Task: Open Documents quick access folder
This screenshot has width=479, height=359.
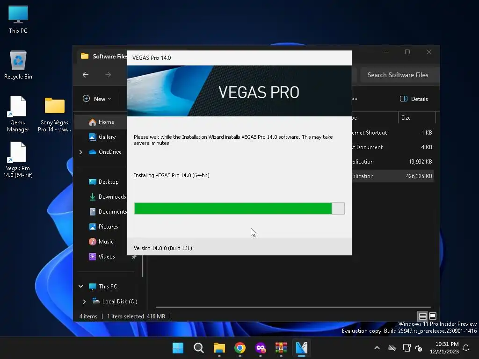Action: coord(108,212)
